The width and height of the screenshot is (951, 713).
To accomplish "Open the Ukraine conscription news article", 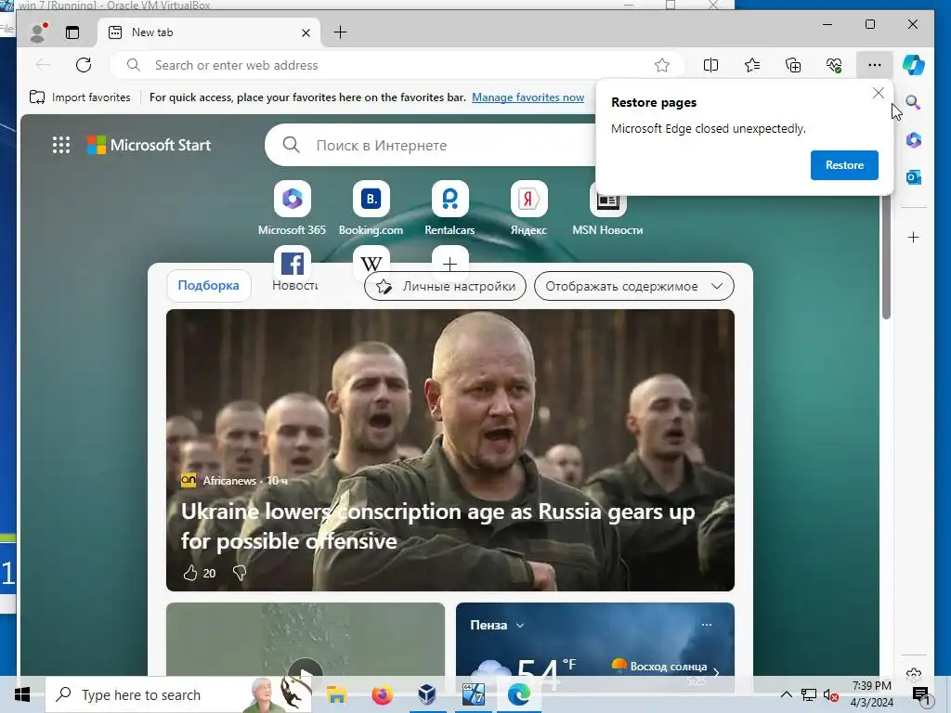I will pos(438,526).
